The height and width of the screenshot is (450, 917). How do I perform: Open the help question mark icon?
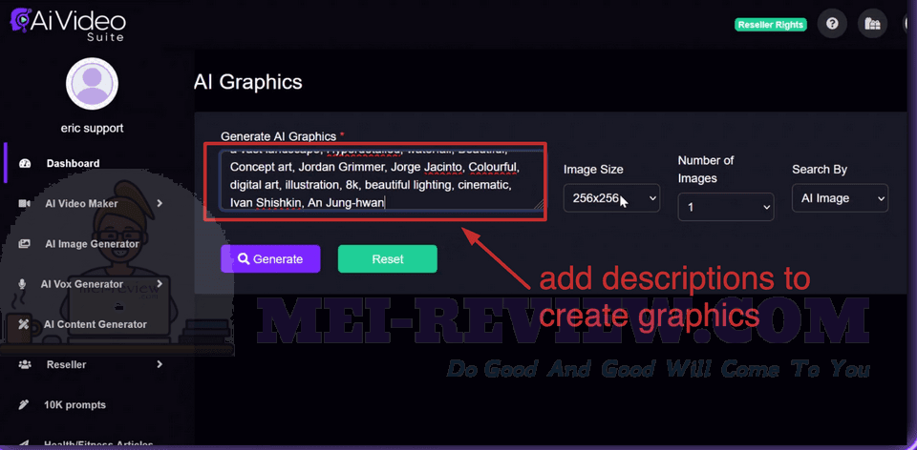(832, 24)
